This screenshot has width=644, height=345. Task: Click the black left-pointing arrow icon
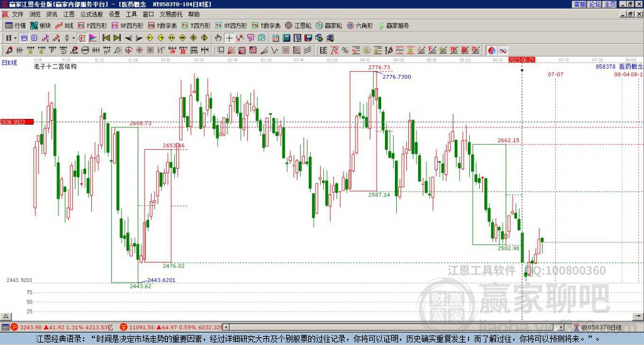(128, 38)
